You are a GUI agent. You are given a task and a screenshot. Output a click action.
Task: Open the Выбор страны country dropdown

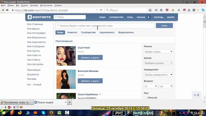158,52
